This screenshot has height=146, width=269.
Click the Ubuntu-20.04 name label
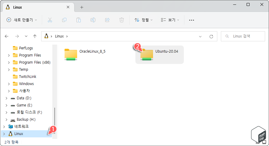167,51
